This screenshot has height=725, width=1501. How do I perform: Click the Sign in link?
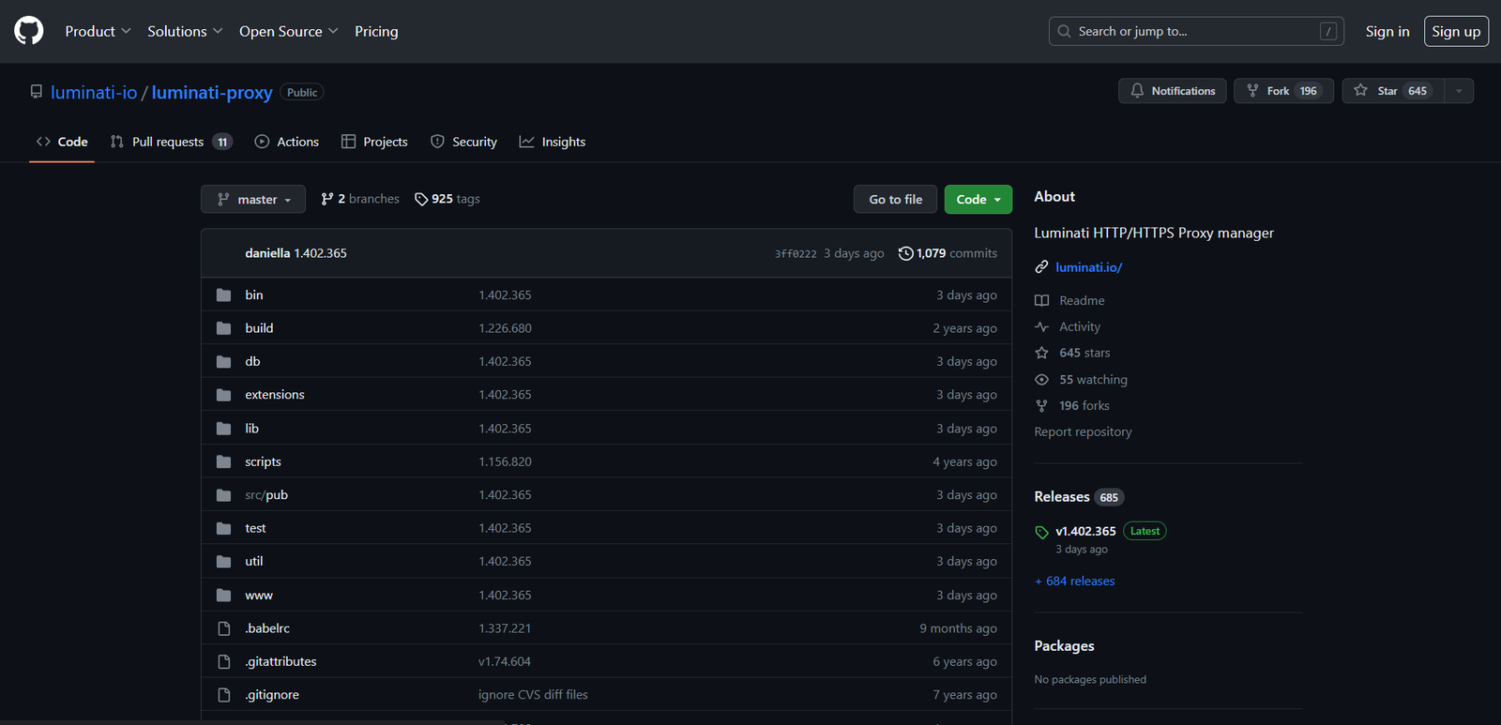(1387, 31)
